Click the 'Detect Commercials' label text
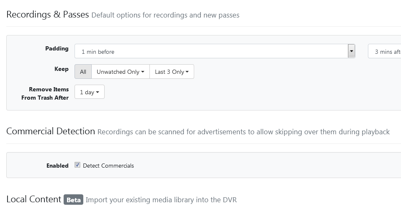This screenshot has height=206, width=401. click(108, 166)
